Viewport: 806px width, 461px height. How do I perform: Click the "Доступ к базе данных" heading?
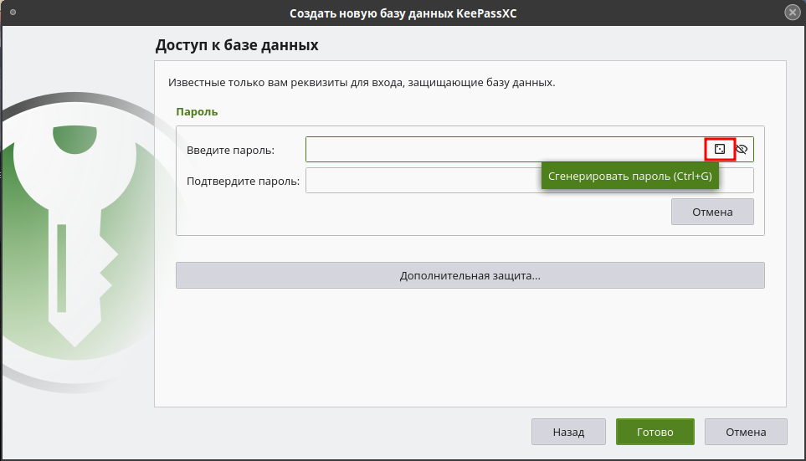237,45
